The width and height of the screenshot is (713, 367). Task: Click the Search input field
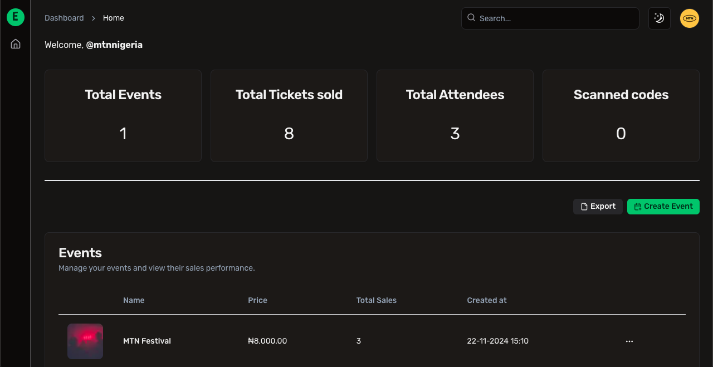coord(550,18)
